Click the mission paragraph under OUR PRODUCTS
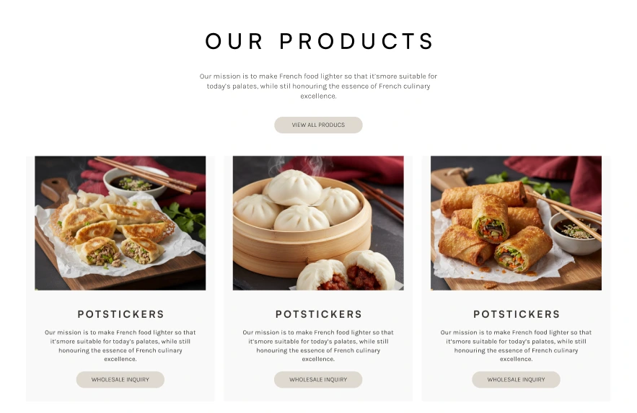Viewport: 637px width, 413px height. click(x=318, y=86)
